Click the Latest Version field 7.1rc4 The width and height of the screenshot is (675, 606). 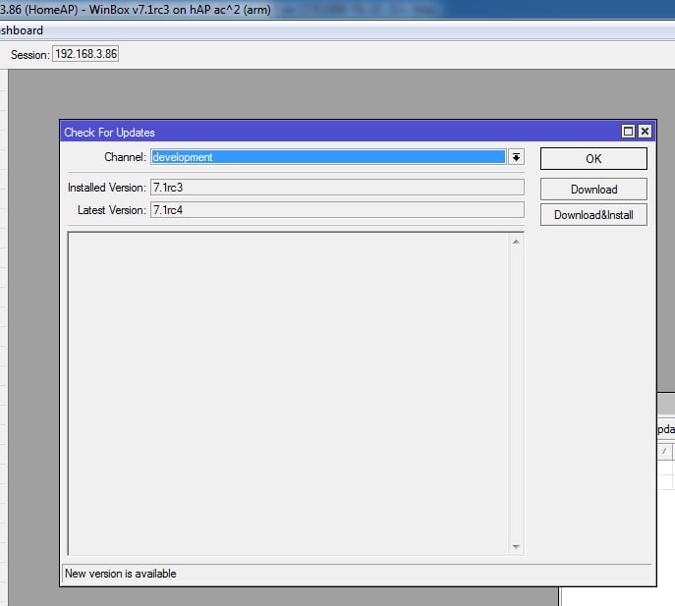click(x=337, y=210)
